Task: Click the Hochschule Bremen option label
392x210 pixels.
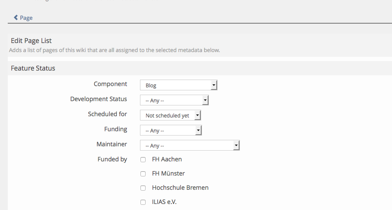Action: coord(180,188)
